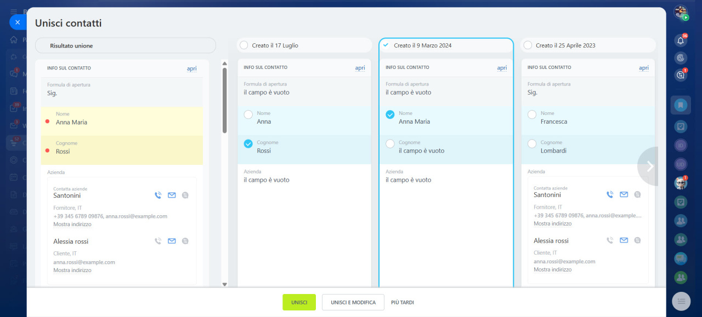Email Santonini in the Risultato unione card
The image size is (702, 317).
(x=172, y=195)
